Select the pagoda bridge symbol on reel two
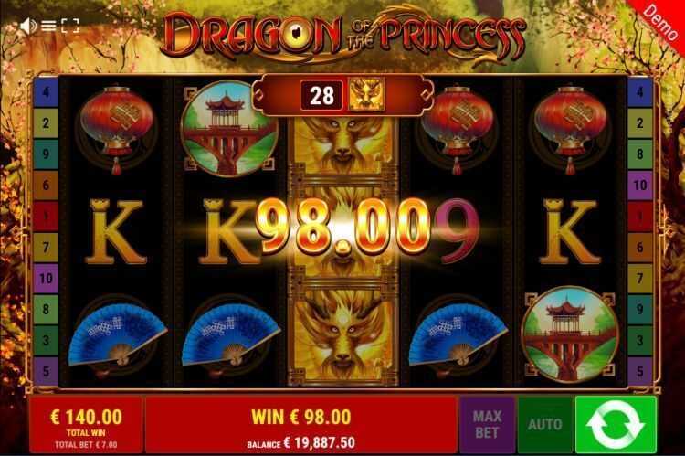Image resolution: width=685 pixels, height=456 pixels. click(229, 129)
